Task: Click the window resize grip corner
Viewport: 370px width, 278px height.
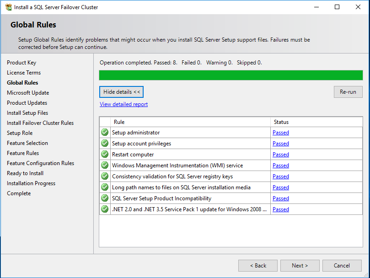Action: tap(366, 275)
